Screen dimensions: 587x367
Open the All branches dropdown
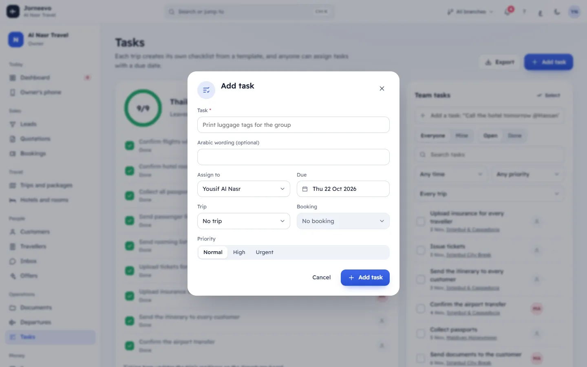tap(470, 12)
